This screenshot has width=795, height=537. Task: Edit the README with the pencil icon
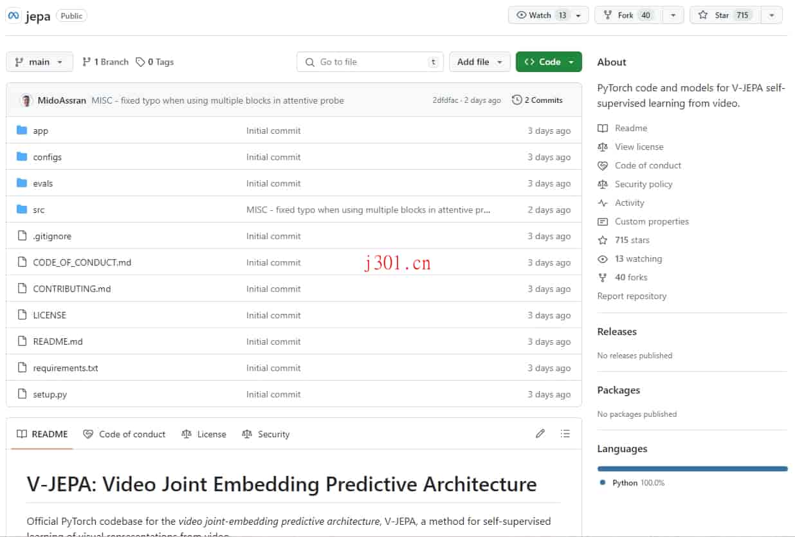pos(540,433)
